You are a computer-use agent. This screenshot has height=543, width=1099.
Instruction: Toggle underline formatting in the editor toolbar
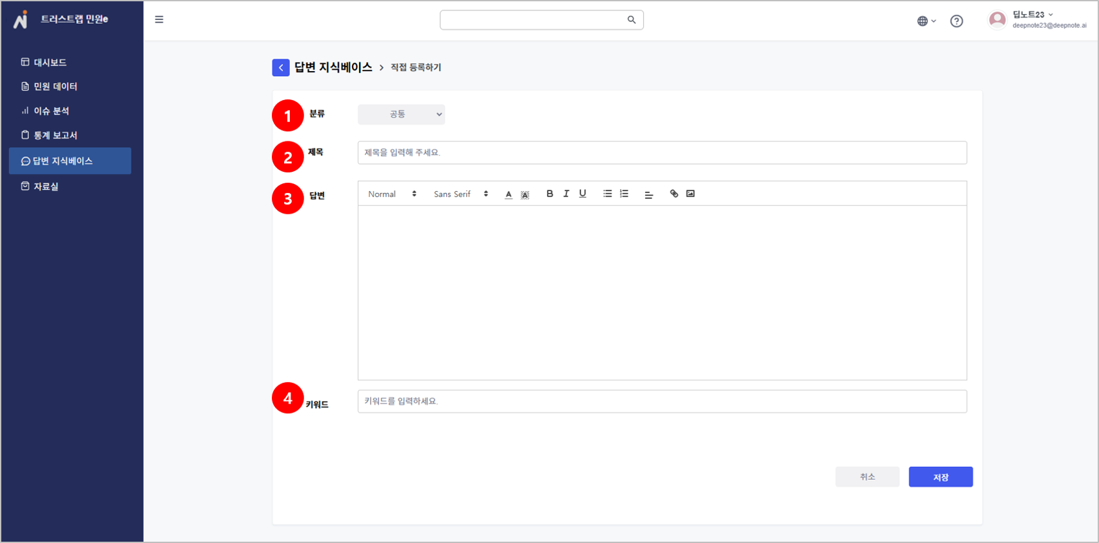coord(582,194)
